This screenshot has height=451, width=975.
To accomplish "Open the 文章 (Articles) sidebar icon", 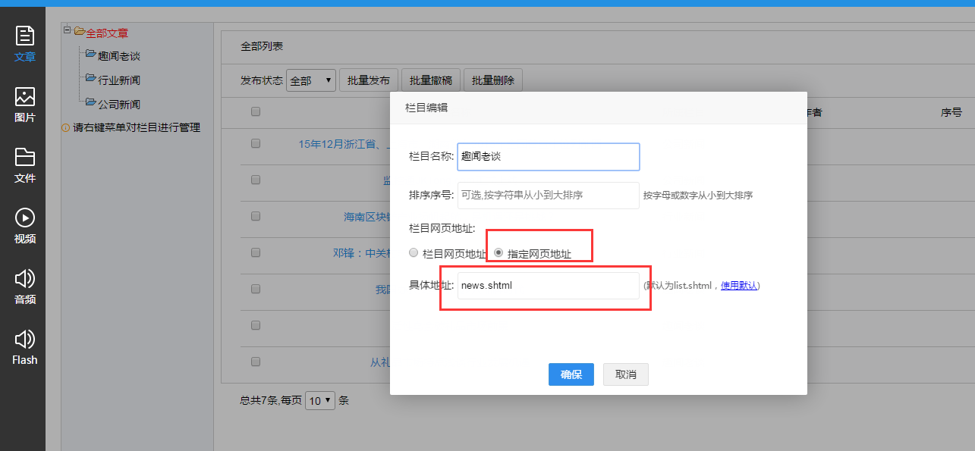I will [25, 43].
